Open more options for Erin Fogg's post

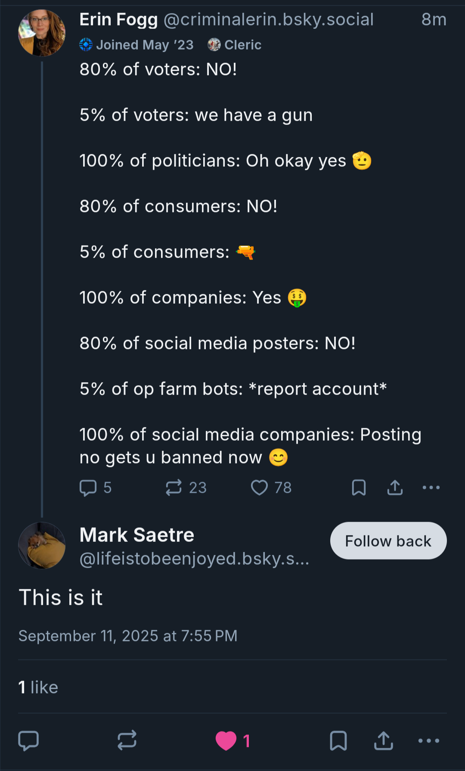tap(431, 488)
